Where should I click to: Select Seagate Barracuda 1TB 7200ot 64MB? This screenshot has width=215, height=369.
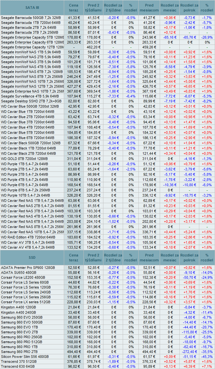31,23
